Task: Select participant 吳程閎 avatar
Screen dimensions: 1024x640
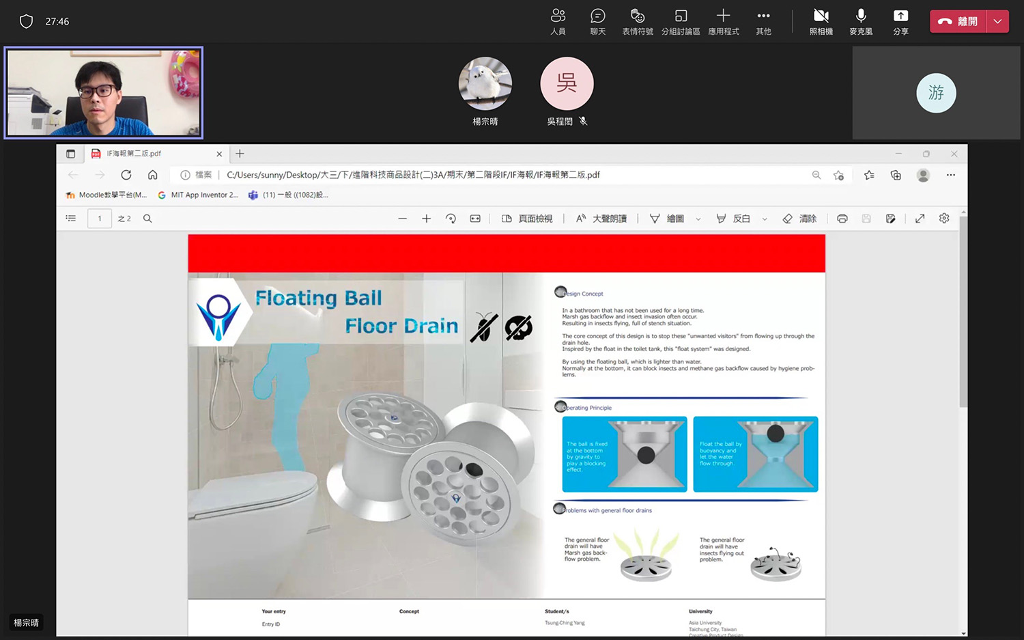Action: tap(567, 83)
